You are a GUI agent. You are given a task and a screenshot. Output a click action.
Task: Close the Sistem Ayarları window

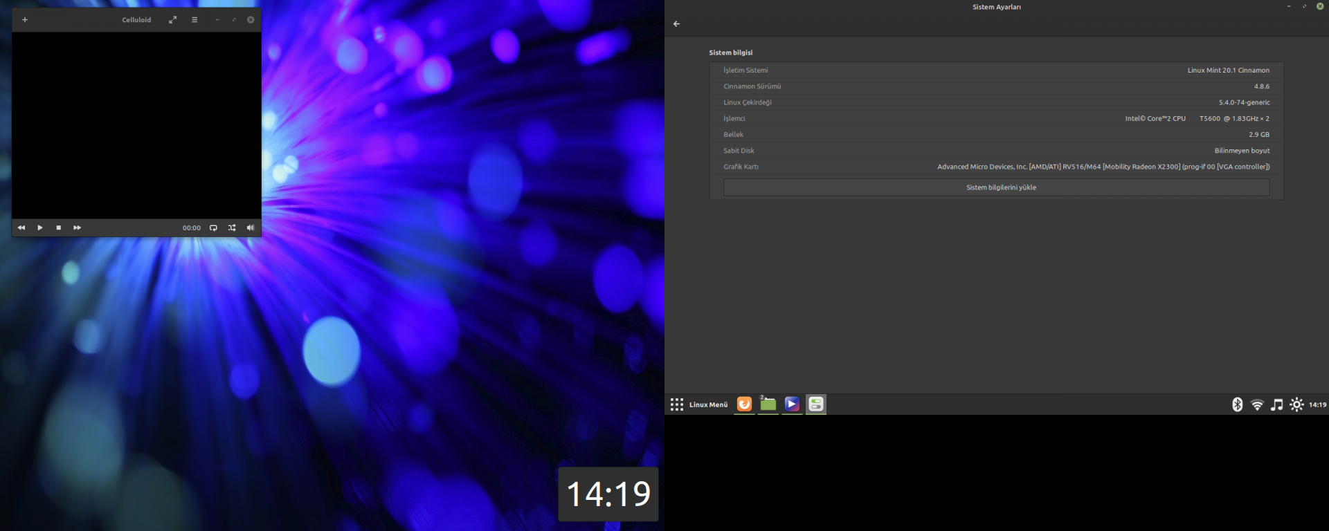pos(1320,6)
